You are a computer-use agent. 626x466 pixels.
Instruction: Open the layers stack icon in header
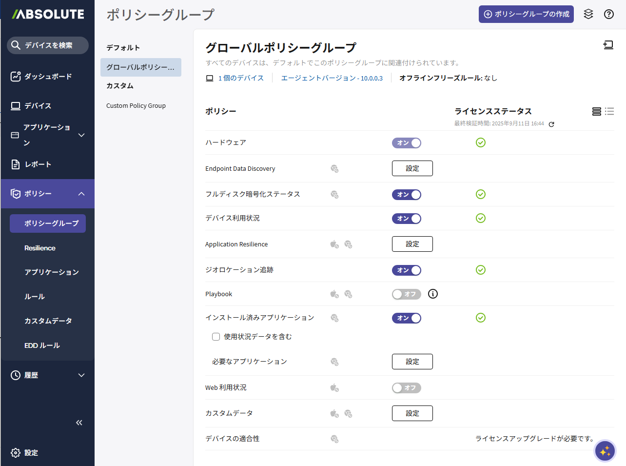(x=588, y=14)
